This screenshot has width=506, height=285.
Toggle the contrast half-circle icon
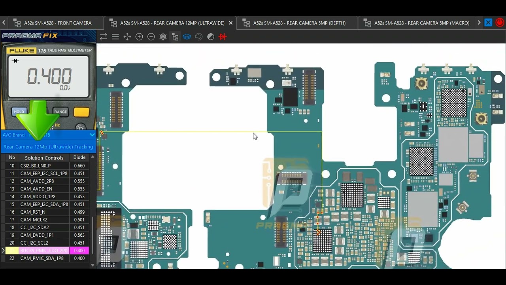(x=211, y=37)
